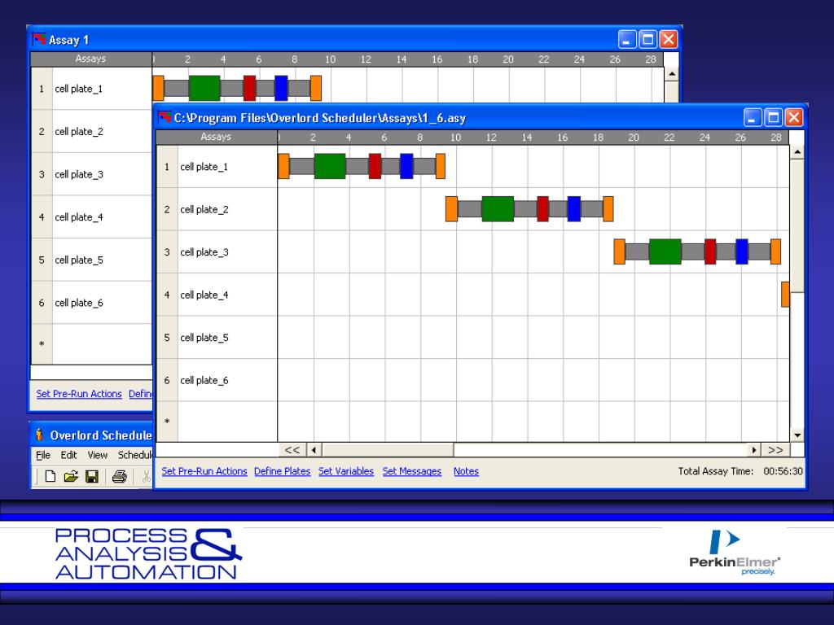Viewport: 834px width, 625px height.
Task: Open the Set Variables link
Action: coord(345,471)
